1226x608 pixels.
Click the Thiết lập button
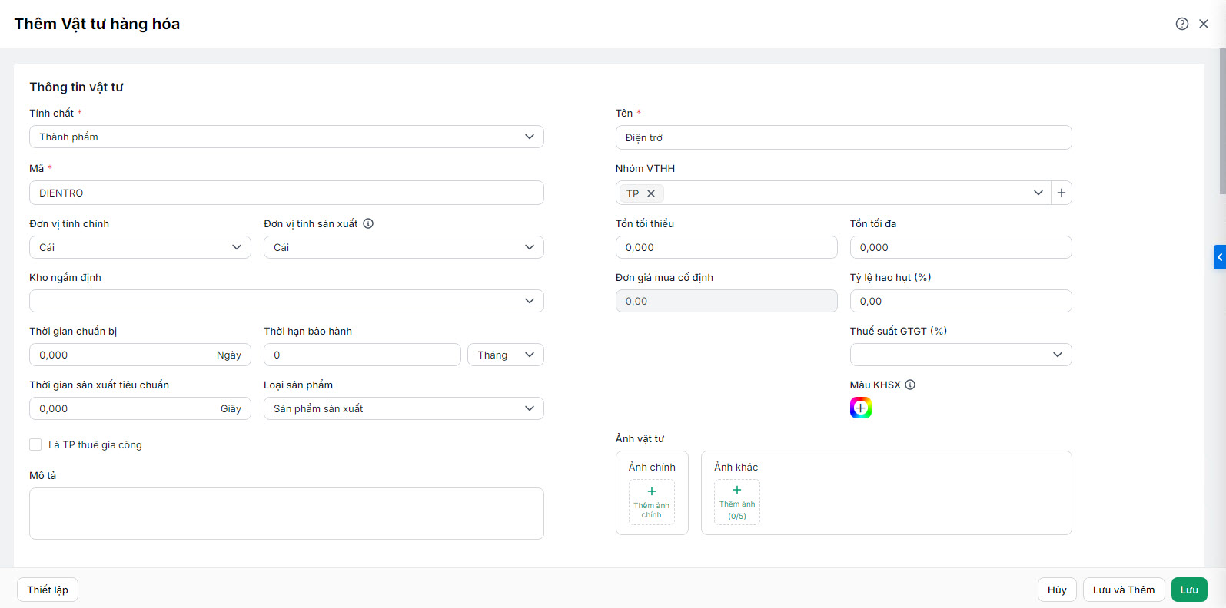click(x=48, y=590)
